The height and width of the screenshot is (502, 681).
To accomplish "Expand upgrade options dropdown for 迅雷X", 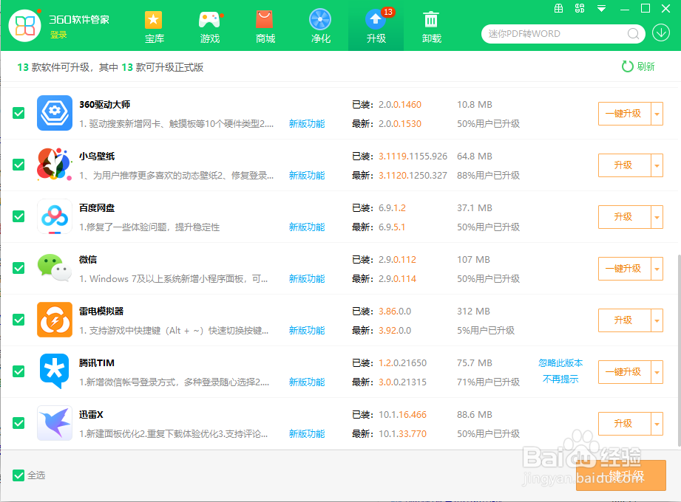I will [657, 424].
